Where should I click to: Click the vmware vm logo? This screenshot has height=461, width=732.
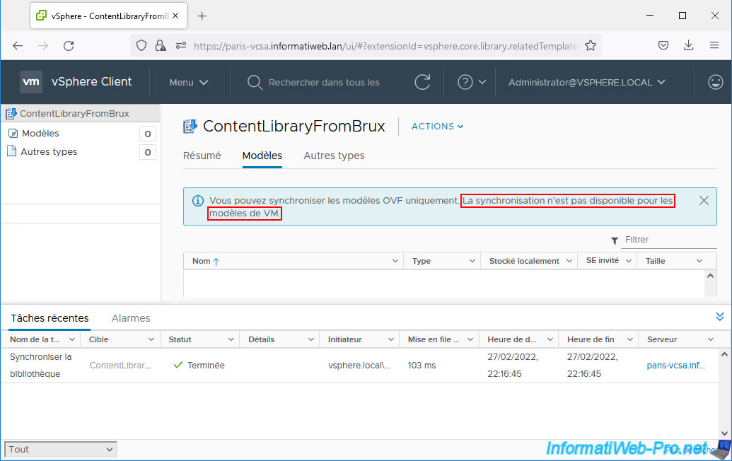(31, 82)
